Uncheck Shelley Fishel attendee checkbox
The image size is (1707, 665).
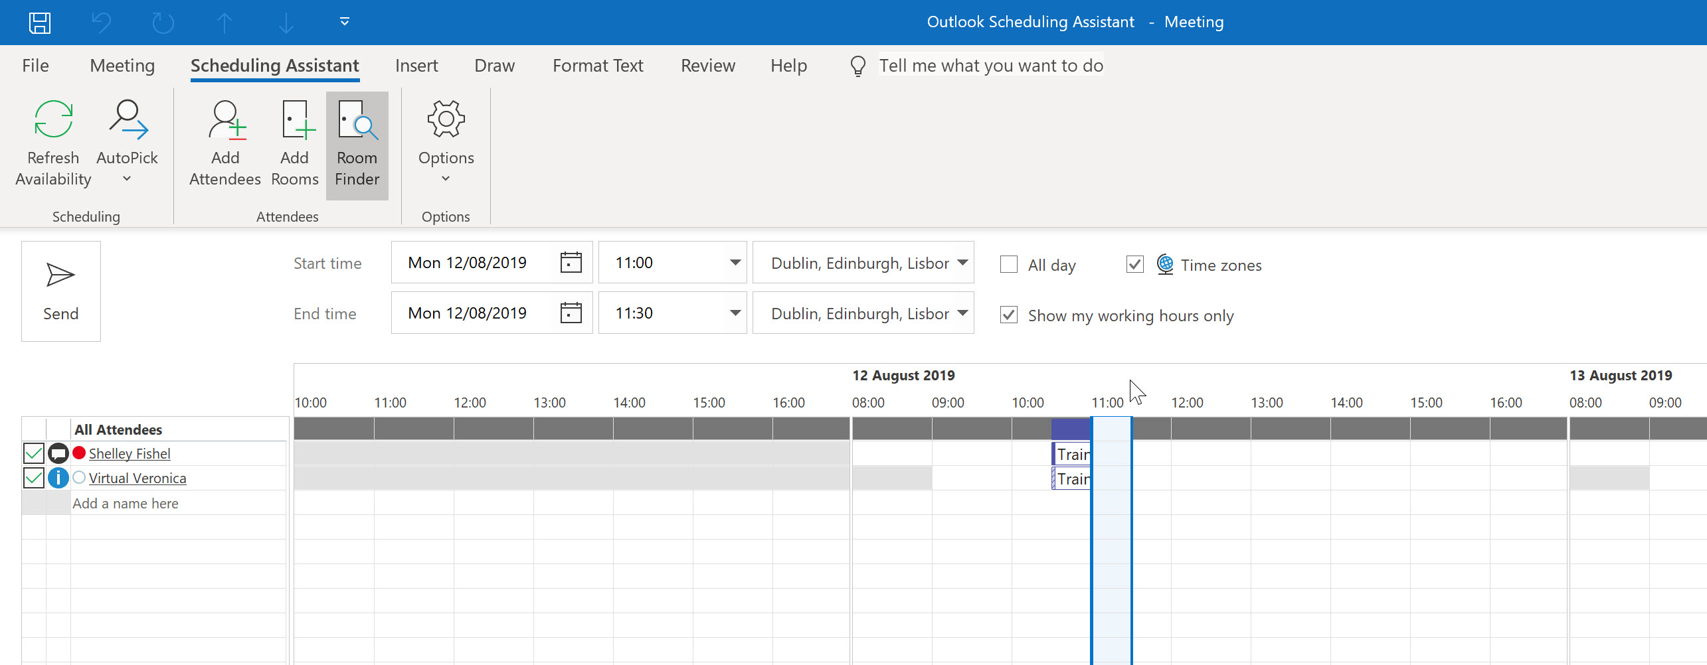point(34,453)
